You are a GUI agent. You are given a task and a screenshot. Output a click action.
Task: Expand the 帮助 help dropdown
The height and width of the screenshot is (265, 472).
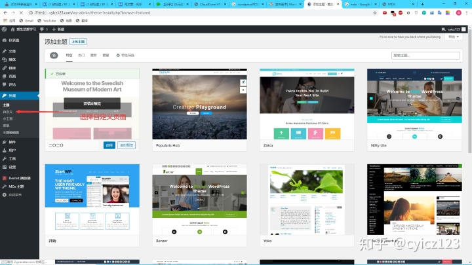click(x=454, y=37)
